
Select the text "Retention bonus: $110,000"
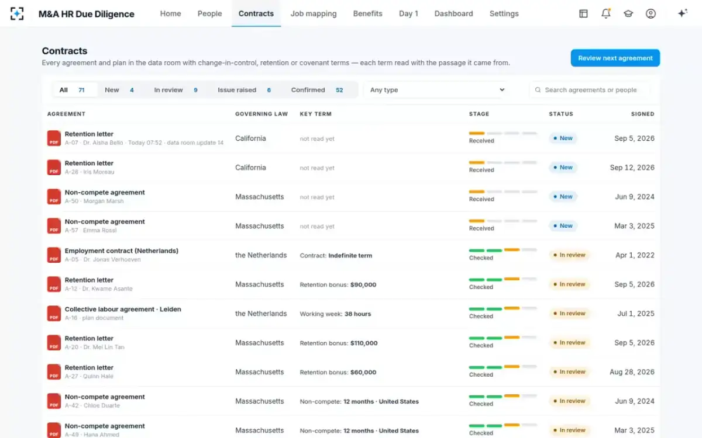coord(339,343)
